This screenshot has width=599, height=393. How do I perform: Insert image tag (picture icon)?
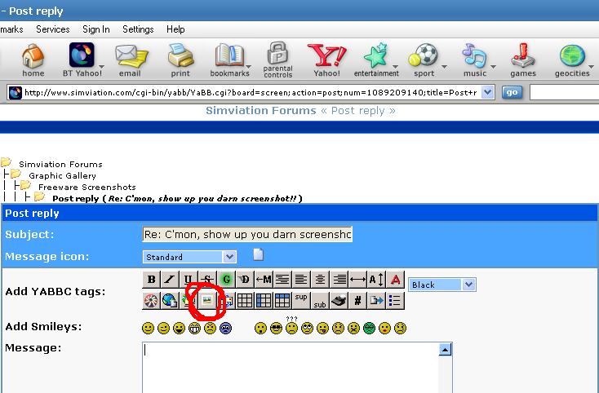pyautogui.click(x=207, y=301)
